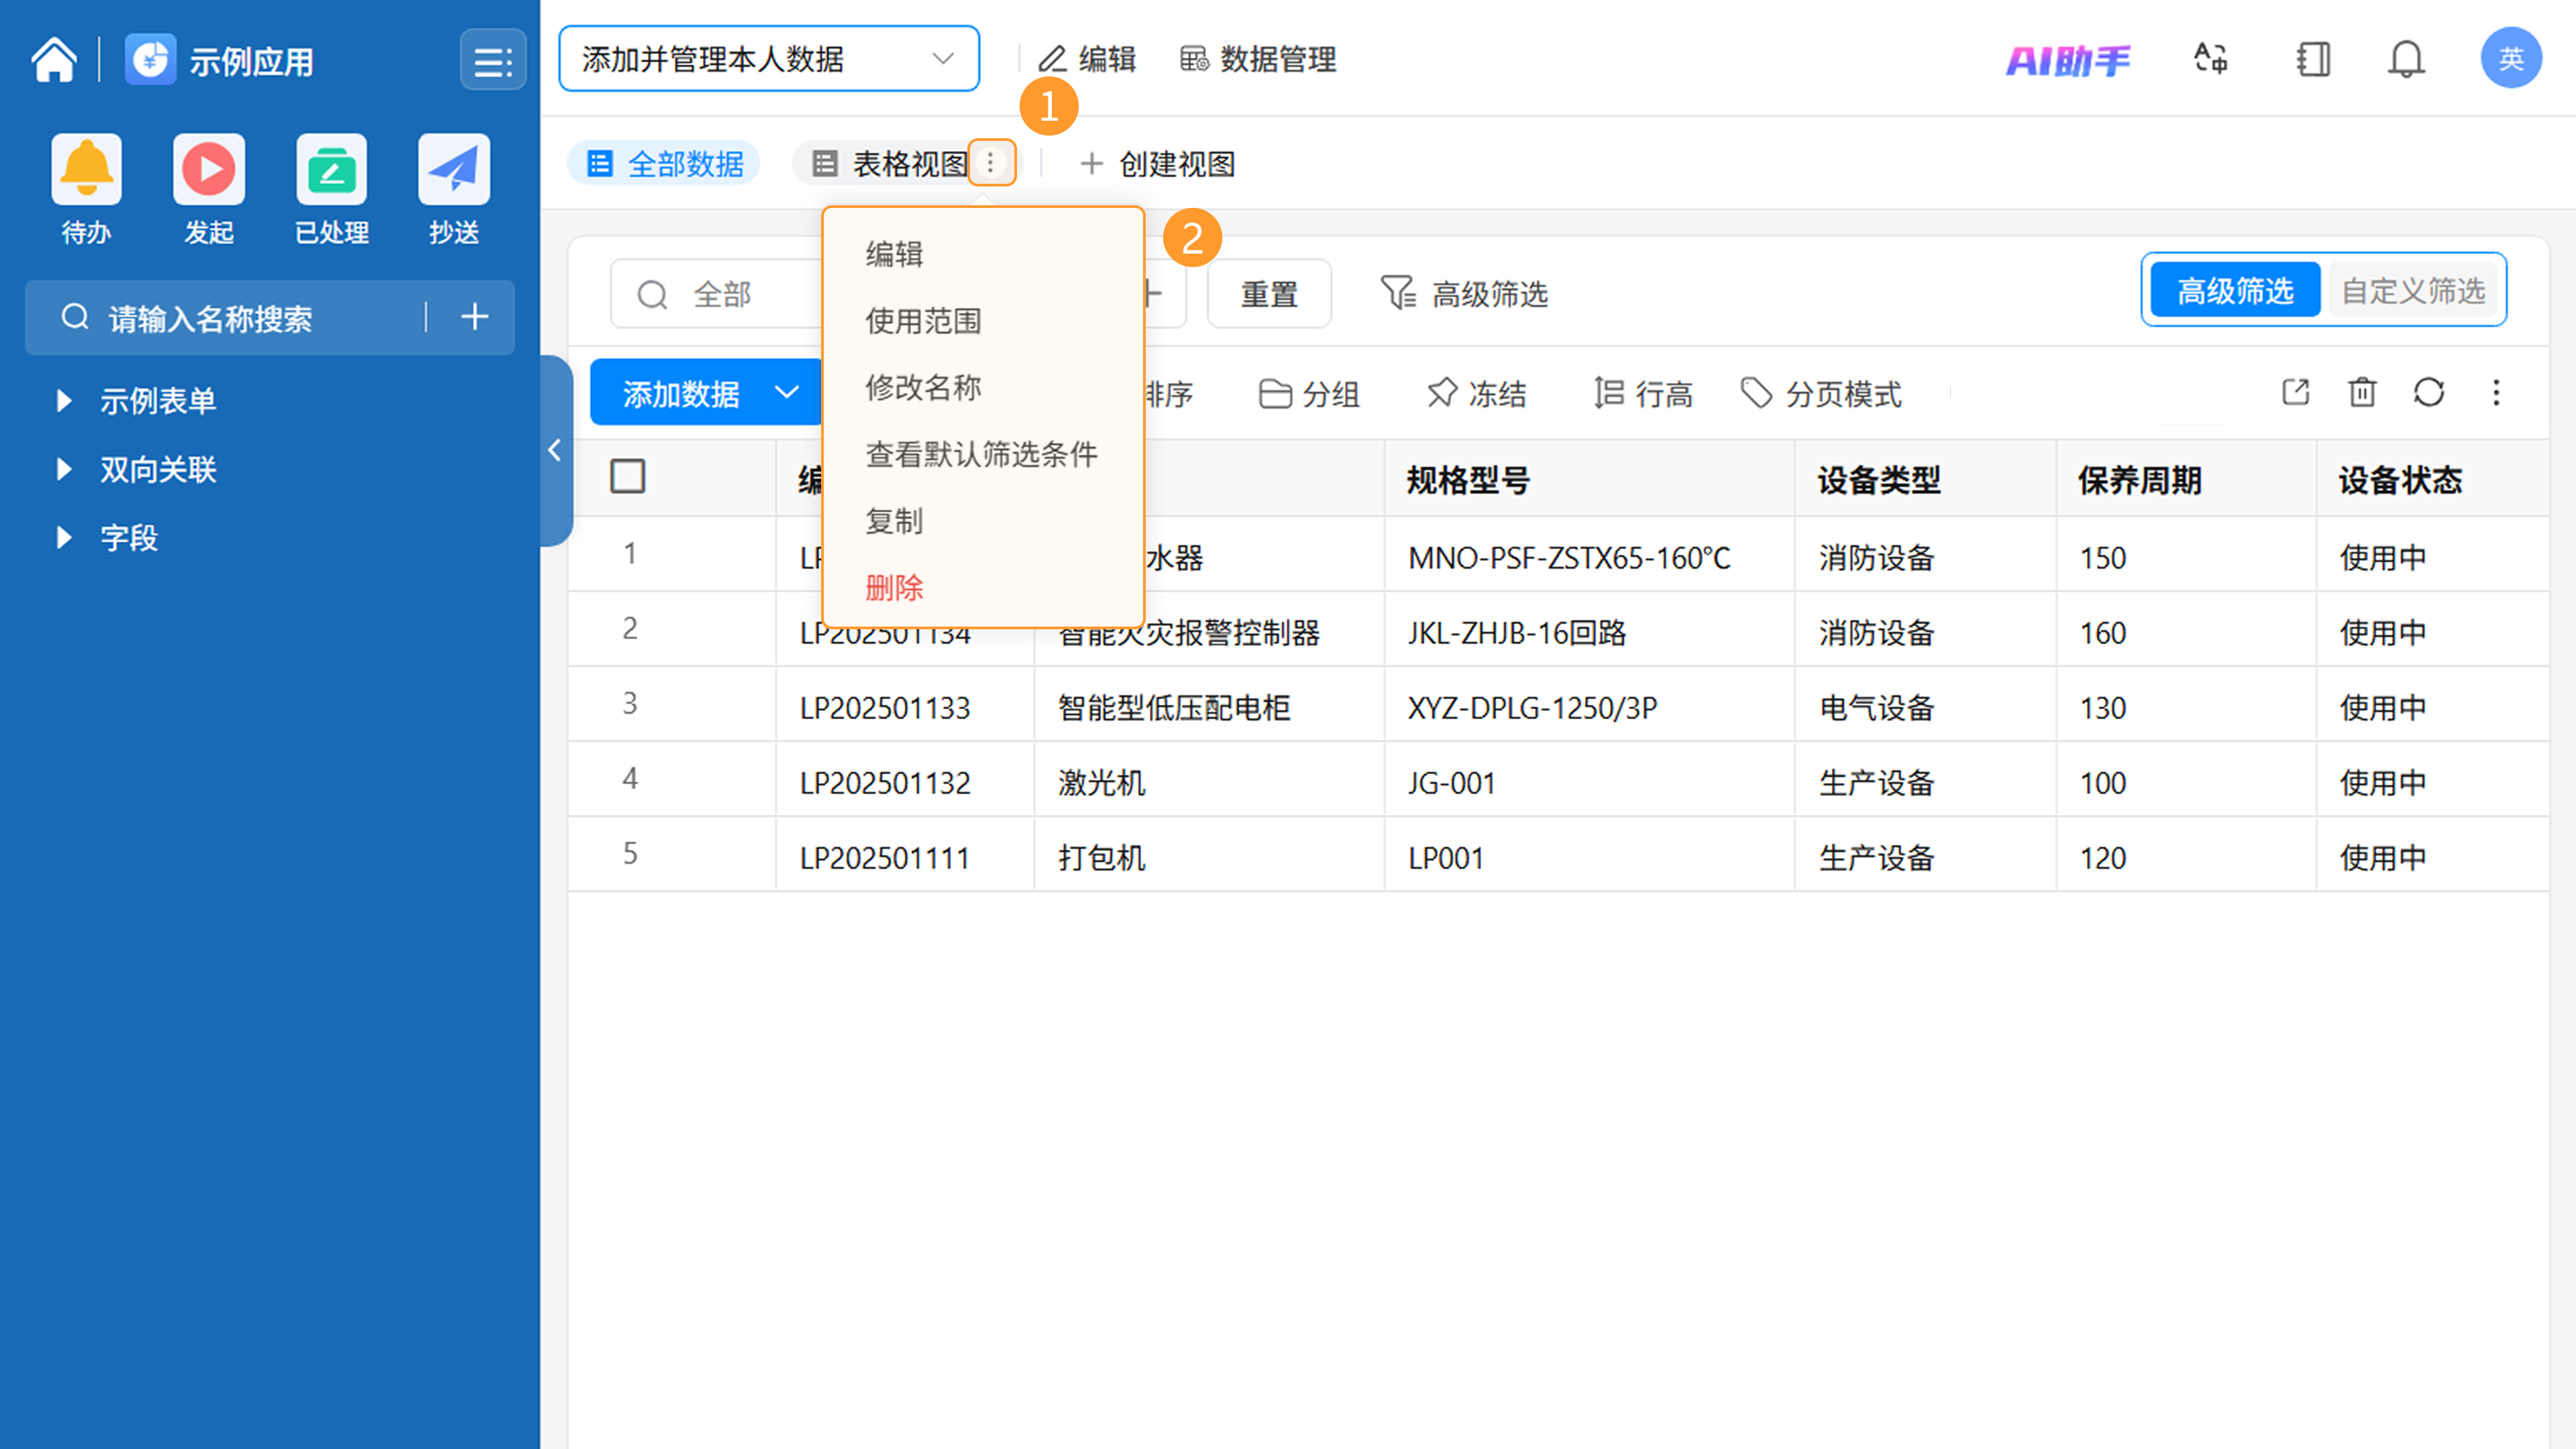Tick the select-all checkbox in table header
This screenshot has height=1449, width=2576.
627,477
